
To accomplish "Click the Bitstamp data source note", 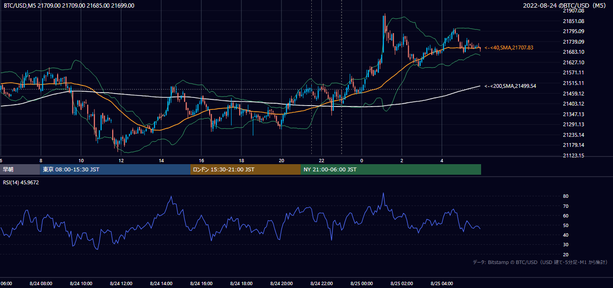I will (x=540, y=262).
